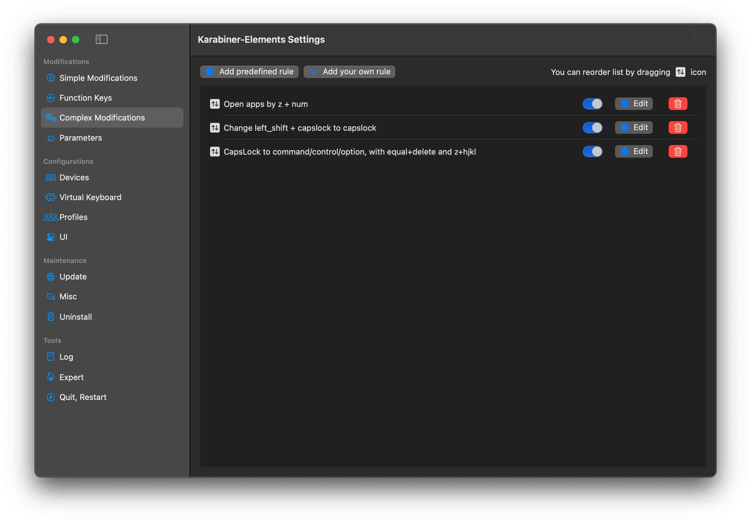Toggle off 'Change left_shift + capslock to capslock'

click(x=592, y=128)
